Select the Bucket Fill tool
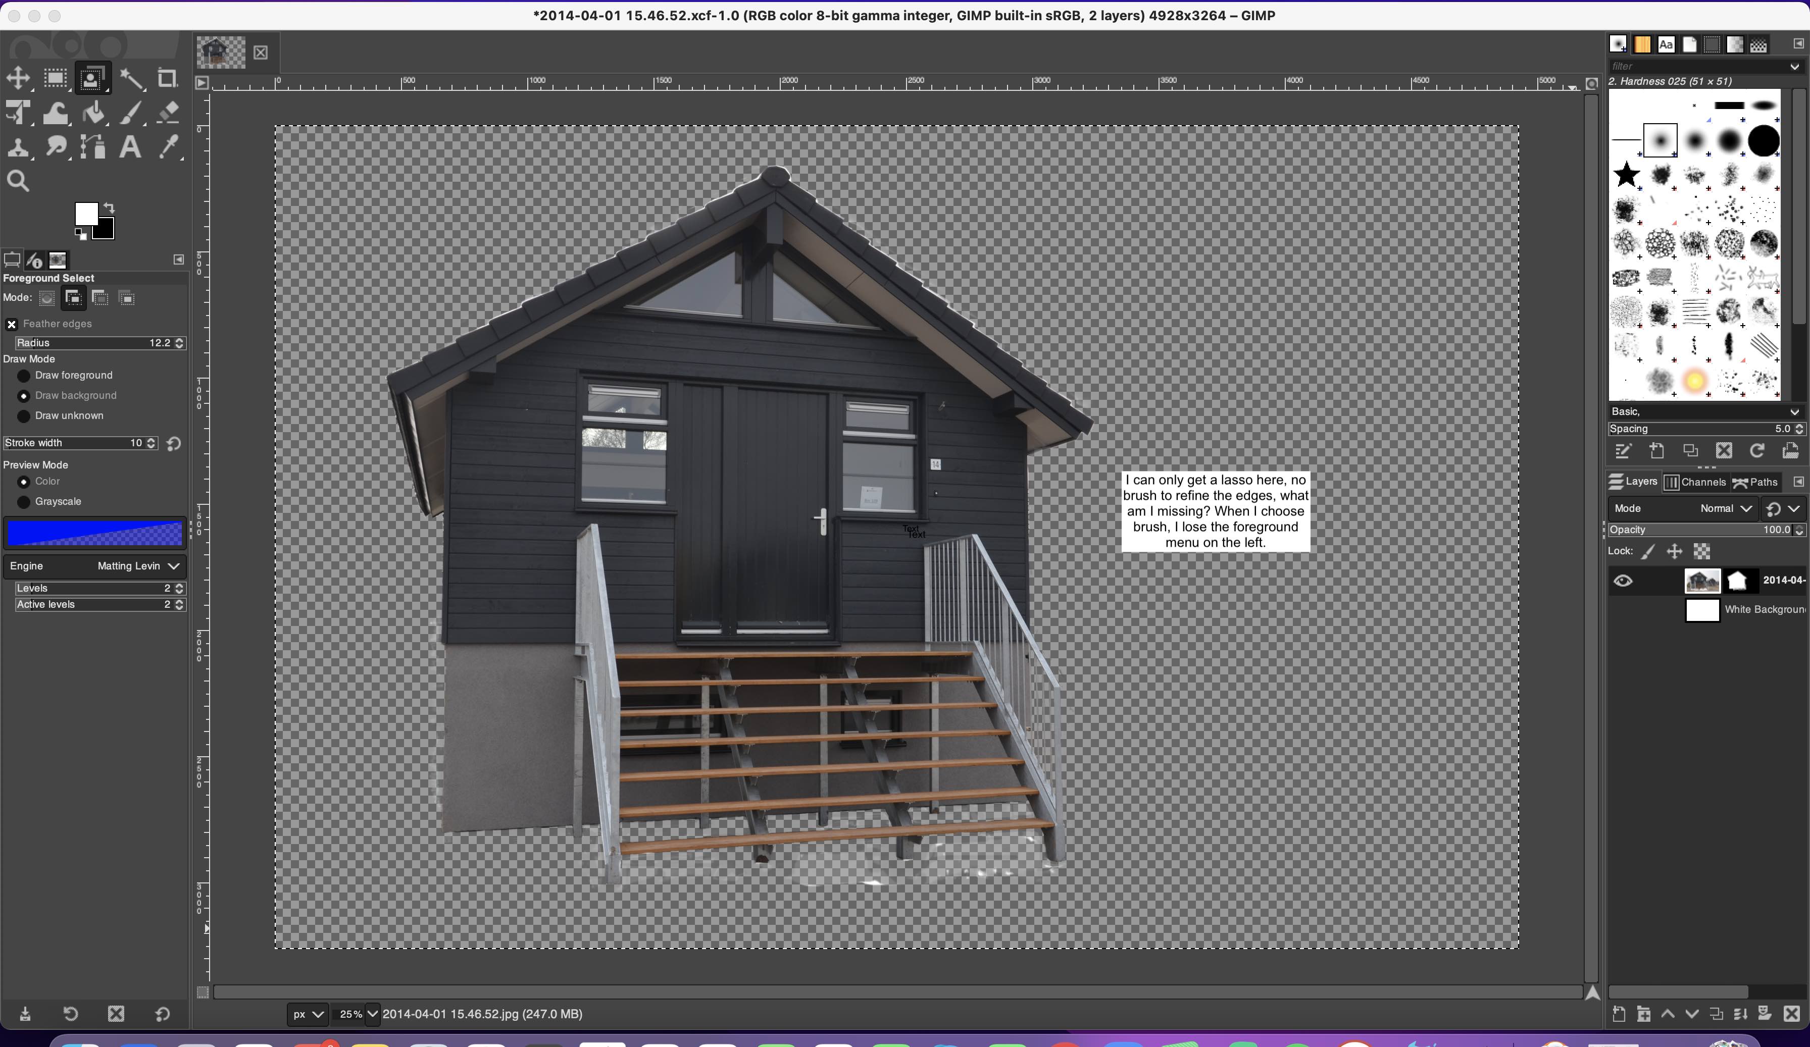The image size is (1810, 1047). tap(92, 113)
